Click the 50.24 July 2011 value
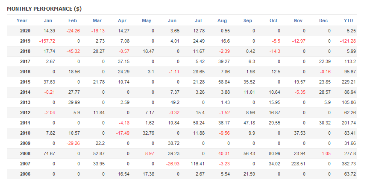Screen dimensions: 367x179 coord(199,123)
